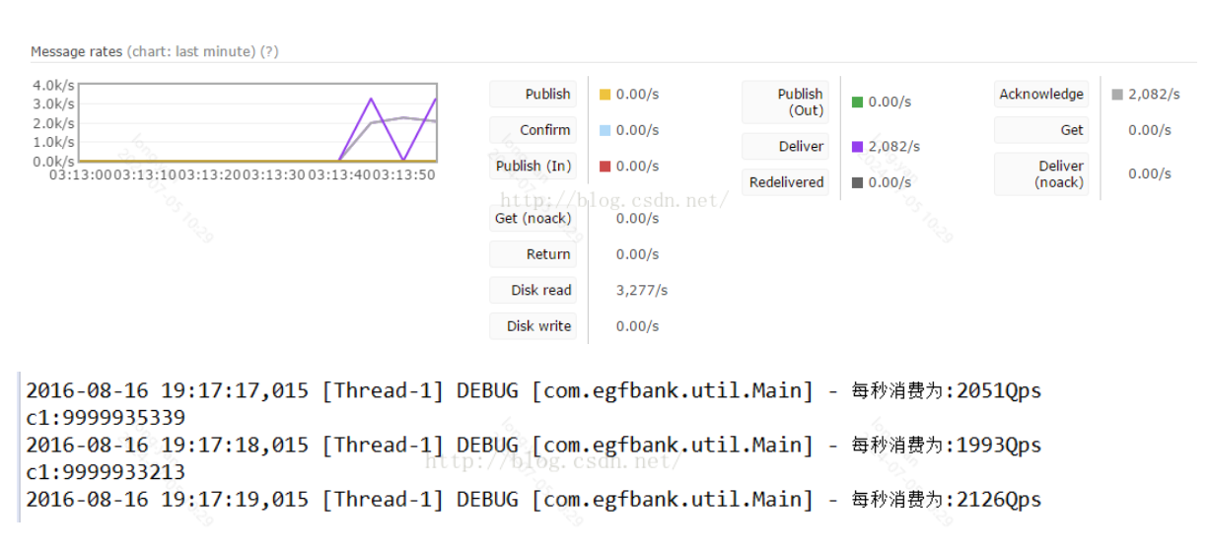The width and height of the screenshot is (1209, 555).
Task: Click the red Publish (In) swatch
Action: [x=605, y=166]
